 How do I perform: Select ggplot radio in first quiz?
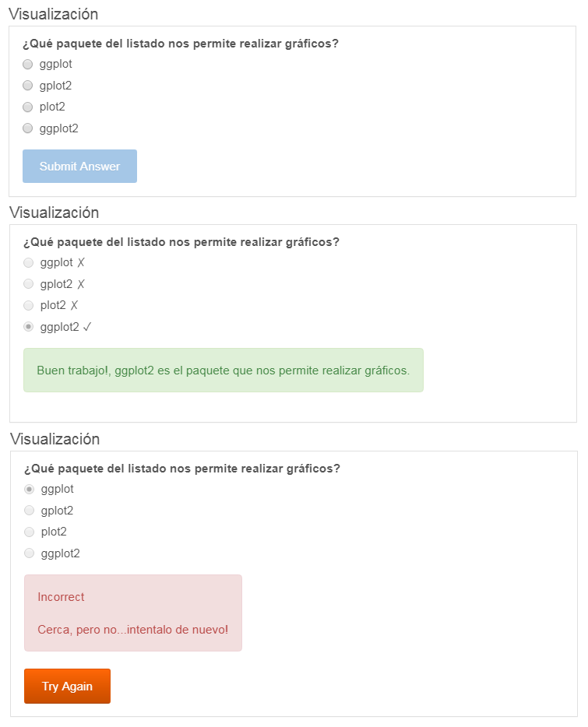pos(28,64)
